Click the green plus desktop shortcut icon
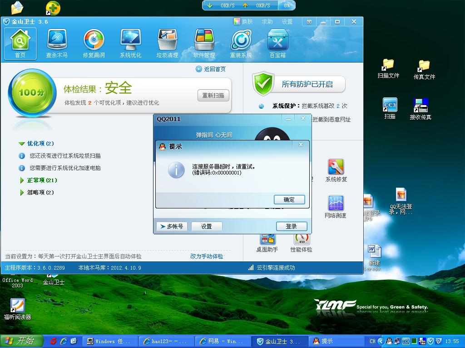The width and height of the screenshot is (465, 348). [x=53, y=8]
